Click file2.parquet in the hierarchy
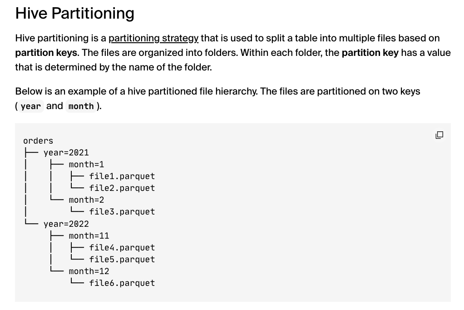 tap(122, 188)
